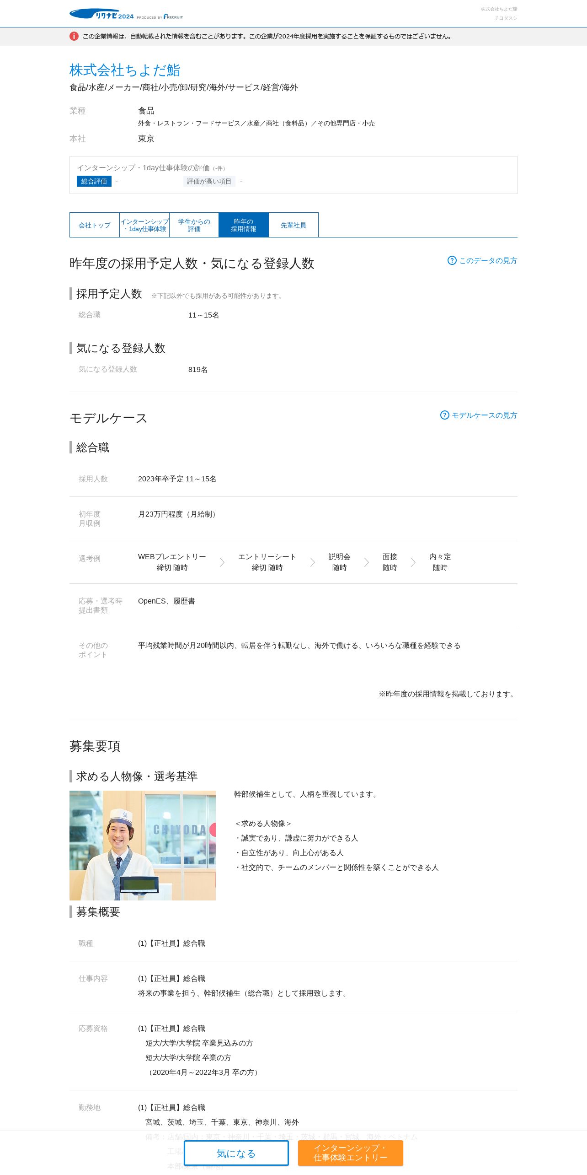
Task: Click the 819名 registered count value
Action: pos(198,369)
